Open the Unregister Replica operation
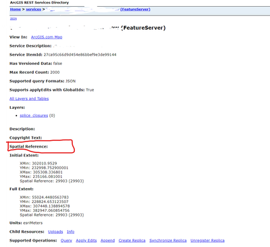The width and height of the screenshot is (270, 247). [207, 240]
